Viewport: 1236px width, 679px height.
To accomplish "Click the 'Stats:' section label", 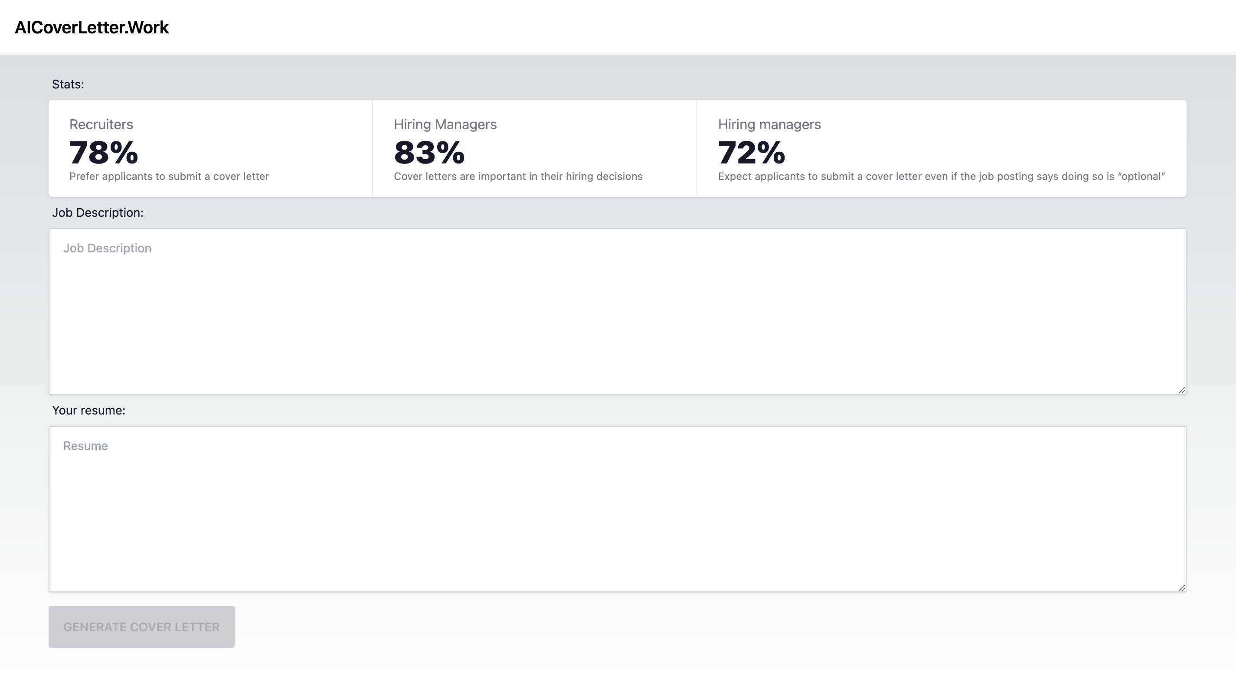I will pos(68,85).
